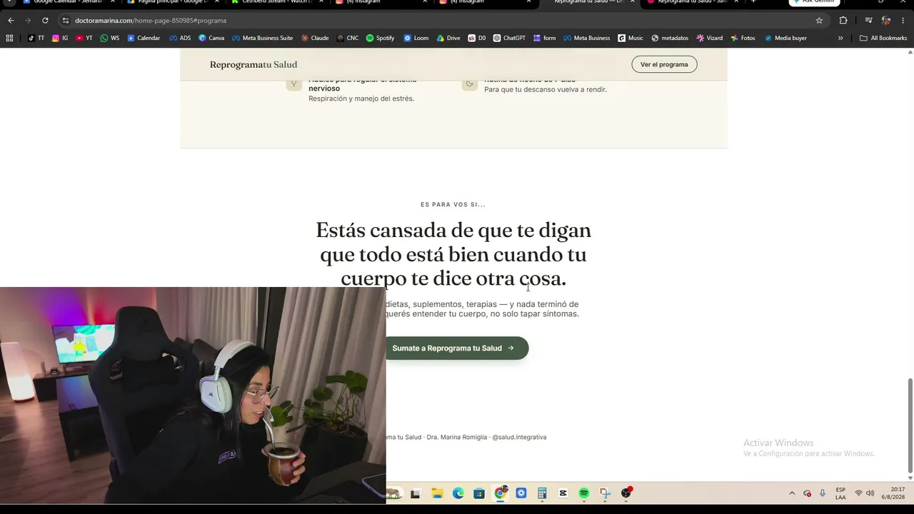Open the WS WhatsApp bookmark
Image resolution: width=914 pixels, height=514 pixels.
tap(110, 38)
